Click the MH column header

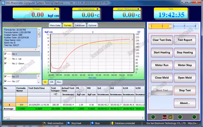pyautogui.click(x=92, y=89)
